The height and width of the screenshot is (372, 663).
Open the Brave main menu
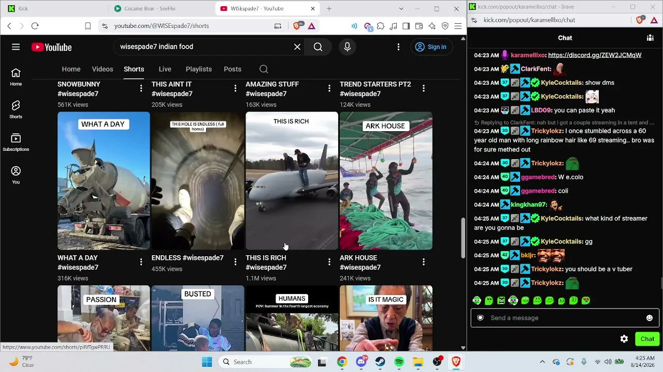[458, 26]
